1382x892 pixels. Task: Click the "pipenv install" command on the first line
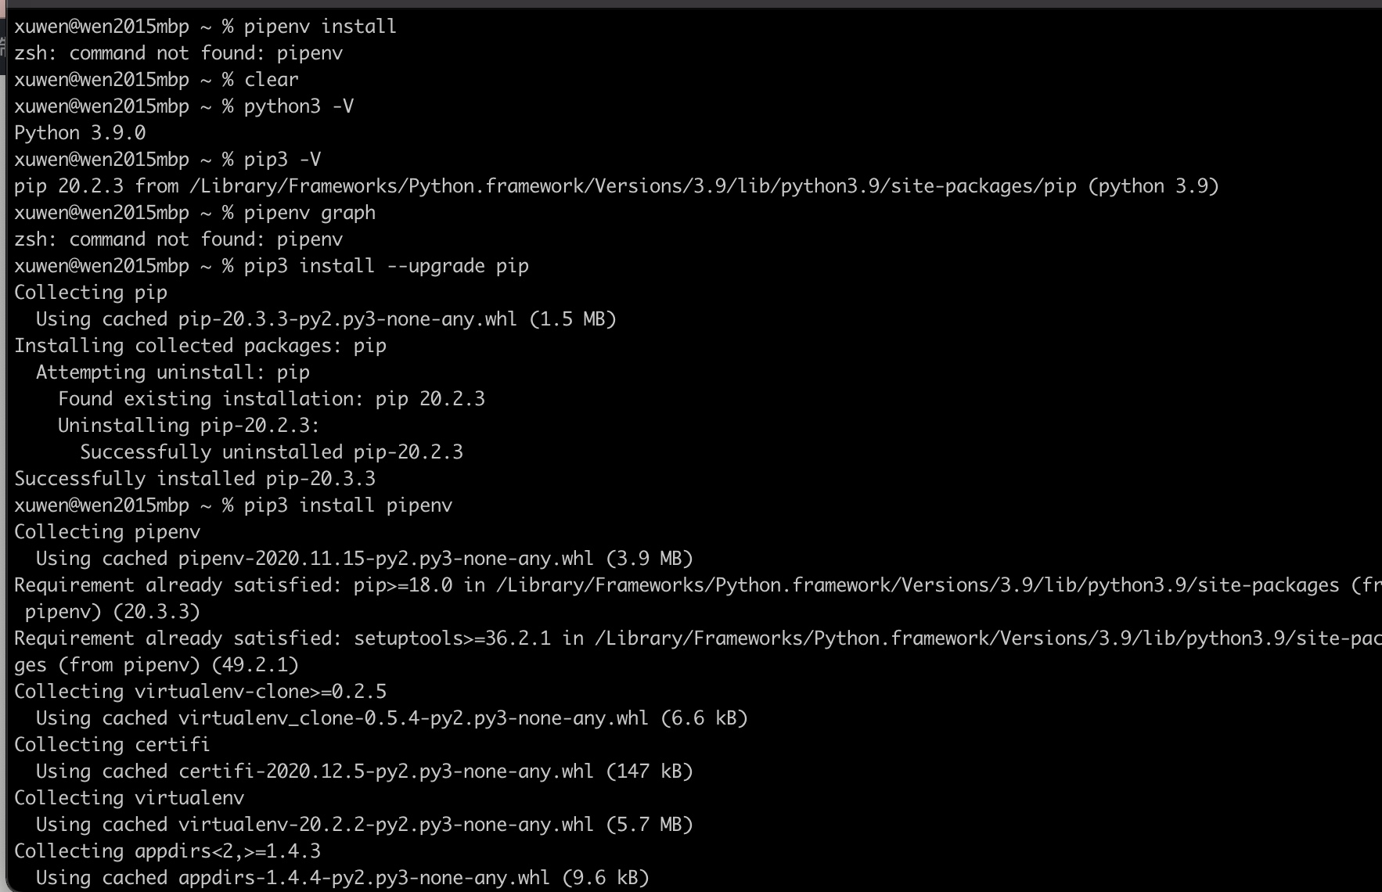(320, 27)
